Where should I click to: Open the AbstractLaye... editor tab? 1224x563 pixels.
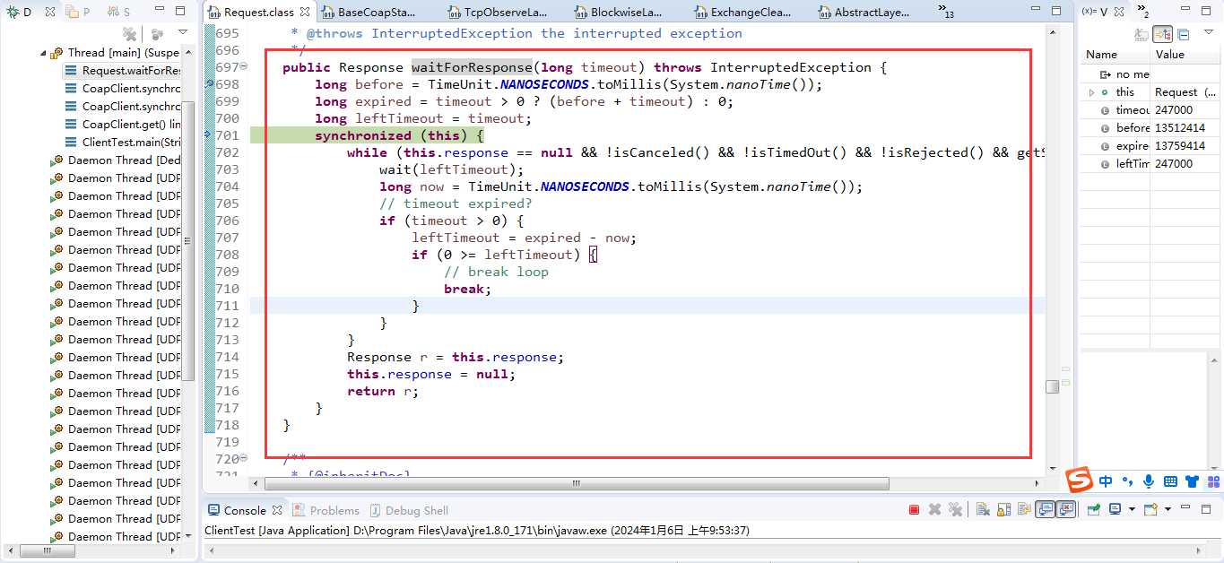pyautogui.click(x=864, y=13)
